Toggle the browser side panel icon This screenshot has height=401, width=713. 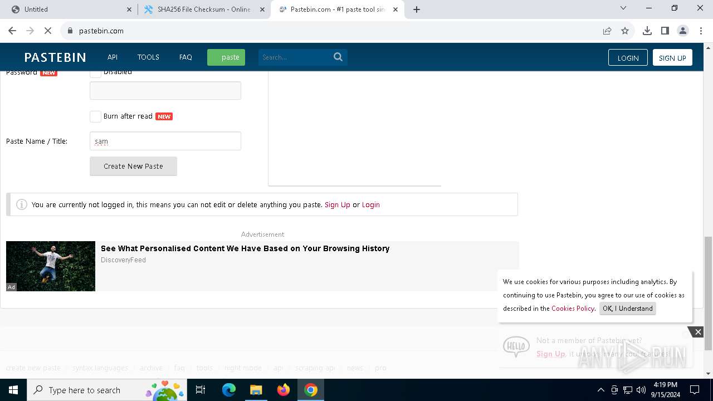tap(665, 31)
